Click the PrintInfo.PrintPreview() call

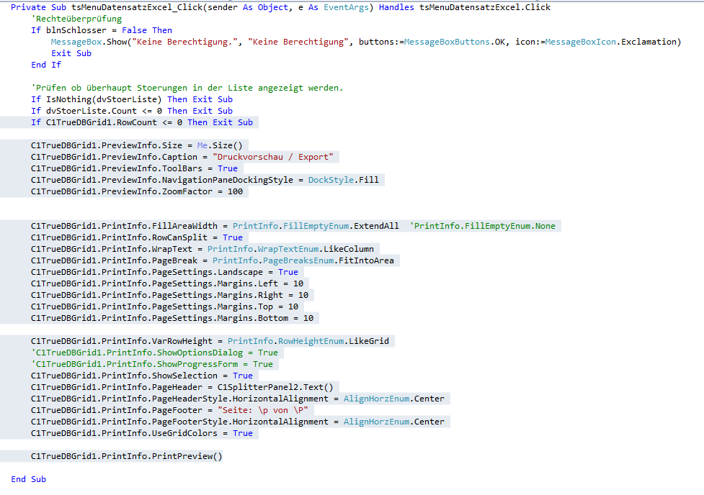(127, 456)
